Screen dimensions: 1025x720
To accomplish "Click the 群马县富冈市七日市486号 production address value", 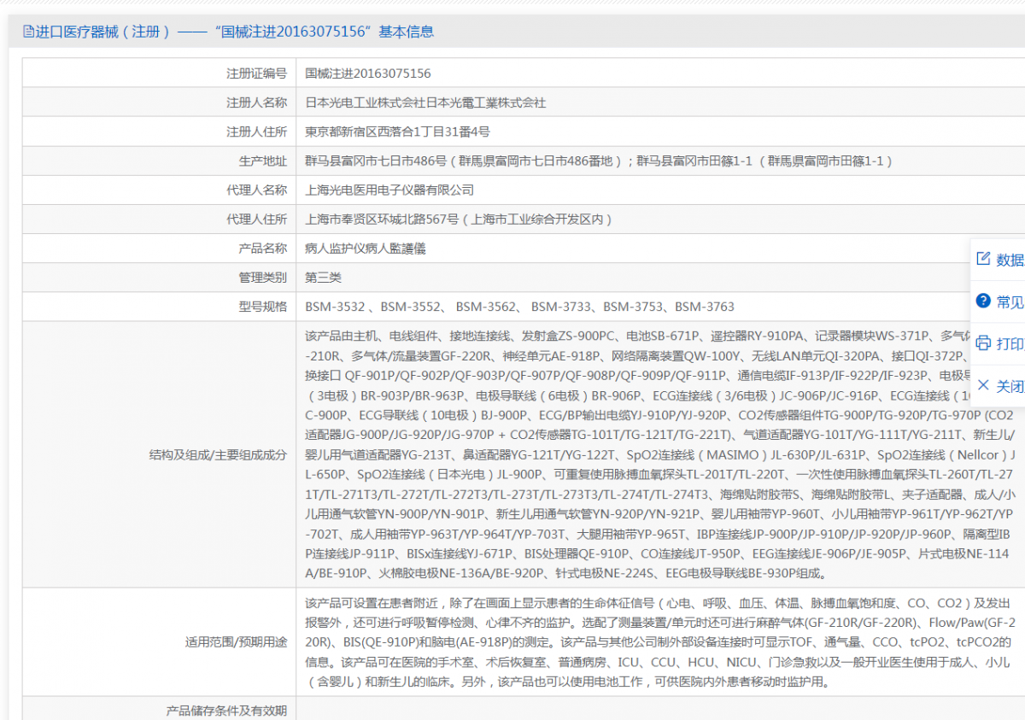I will click(x=600, y=161).
